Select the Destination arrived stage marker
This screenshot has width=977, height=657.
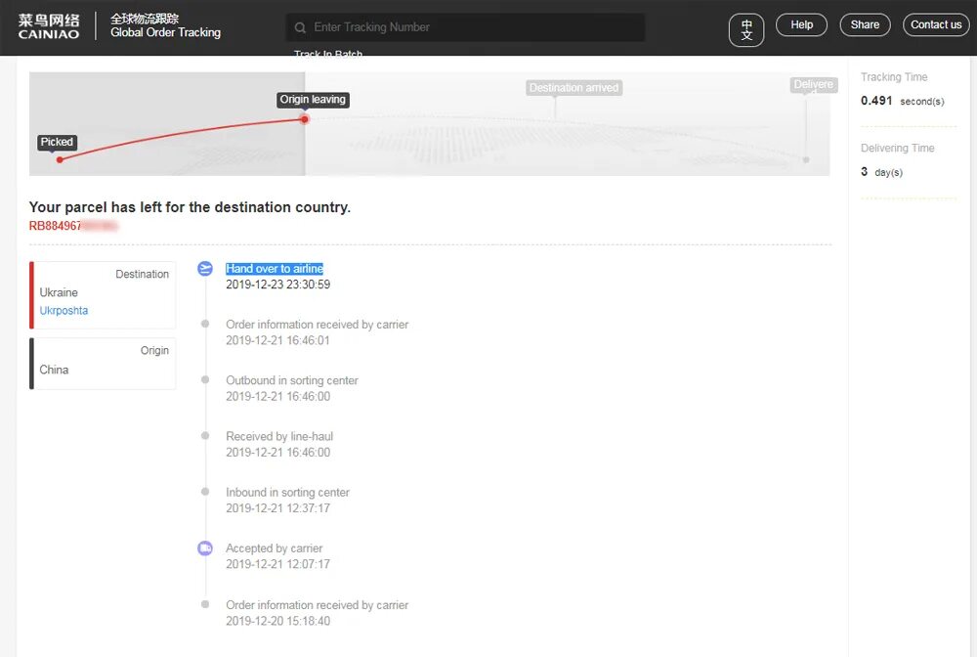click(x=573, y=88)
